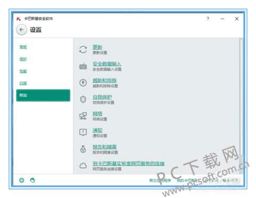Click the back arrow next to 设置
This screenshot has width=256, height=198.
coord(21,30)
